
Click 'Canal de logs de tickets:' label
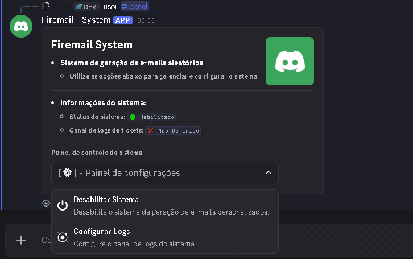tap(106, 130)
